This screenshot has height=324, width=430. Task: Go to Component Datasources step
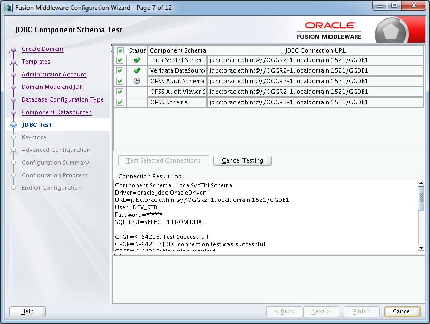point(56,112)
